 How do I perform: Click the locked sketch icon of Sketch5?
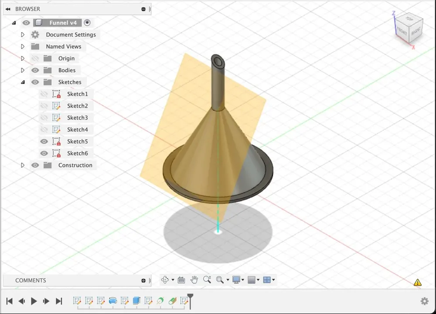tap(56, 142)
